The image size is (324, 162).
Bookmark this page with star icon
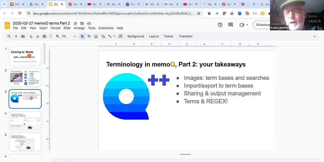[199, 13]
